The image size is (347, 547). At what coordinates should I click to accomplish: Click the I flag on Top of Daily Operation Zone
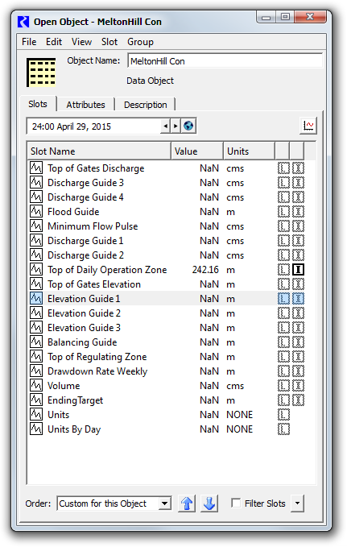click(x=298, y=270)
